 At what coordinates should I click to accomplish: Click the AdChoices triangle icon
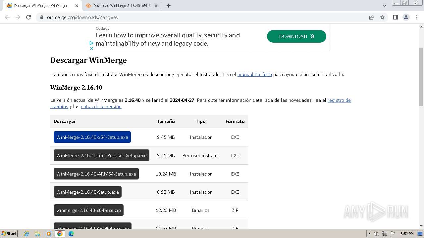pos(91,43)
